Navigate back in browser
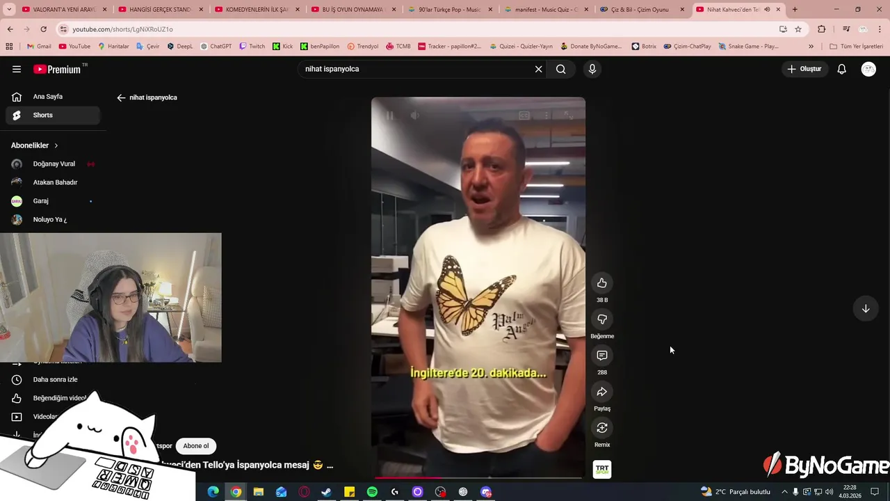 [10, 29]
